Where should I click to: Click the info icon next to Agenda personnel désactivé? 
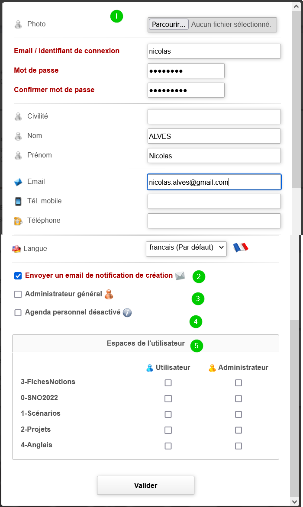coord(127,313)
